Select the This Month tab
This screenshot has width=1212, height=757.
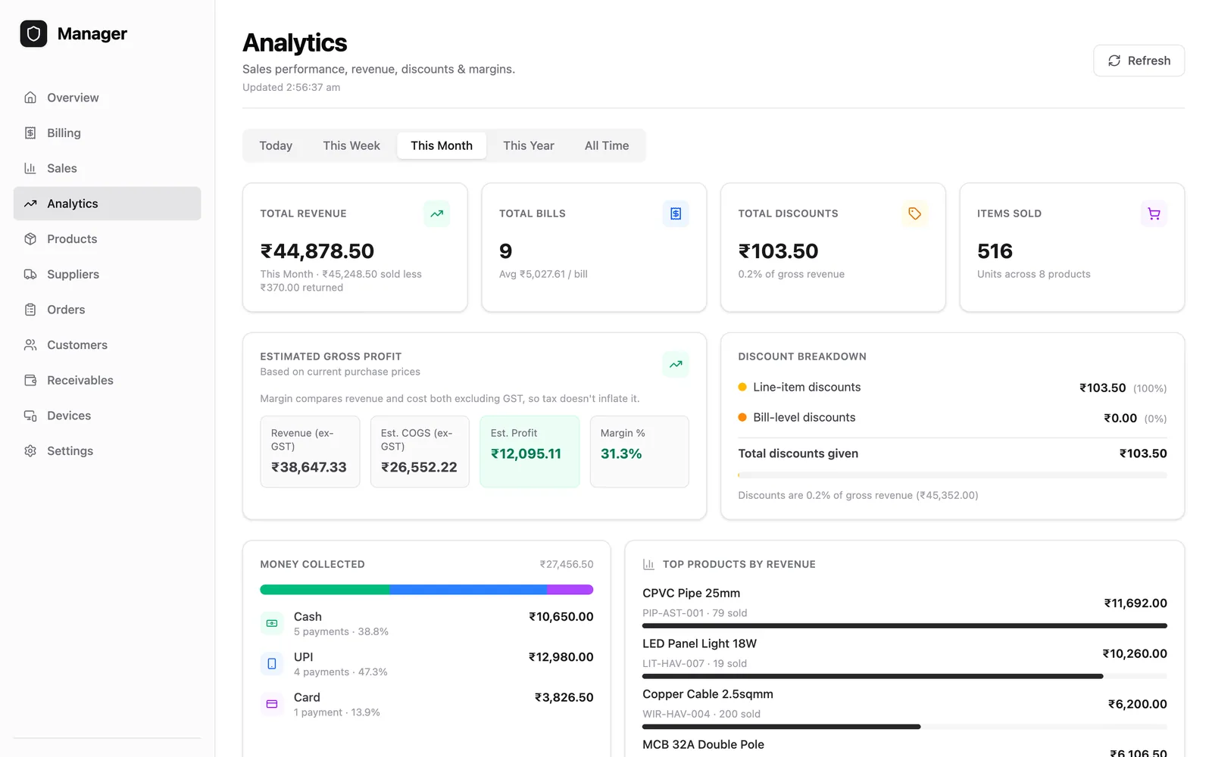[x=442, y=145]
